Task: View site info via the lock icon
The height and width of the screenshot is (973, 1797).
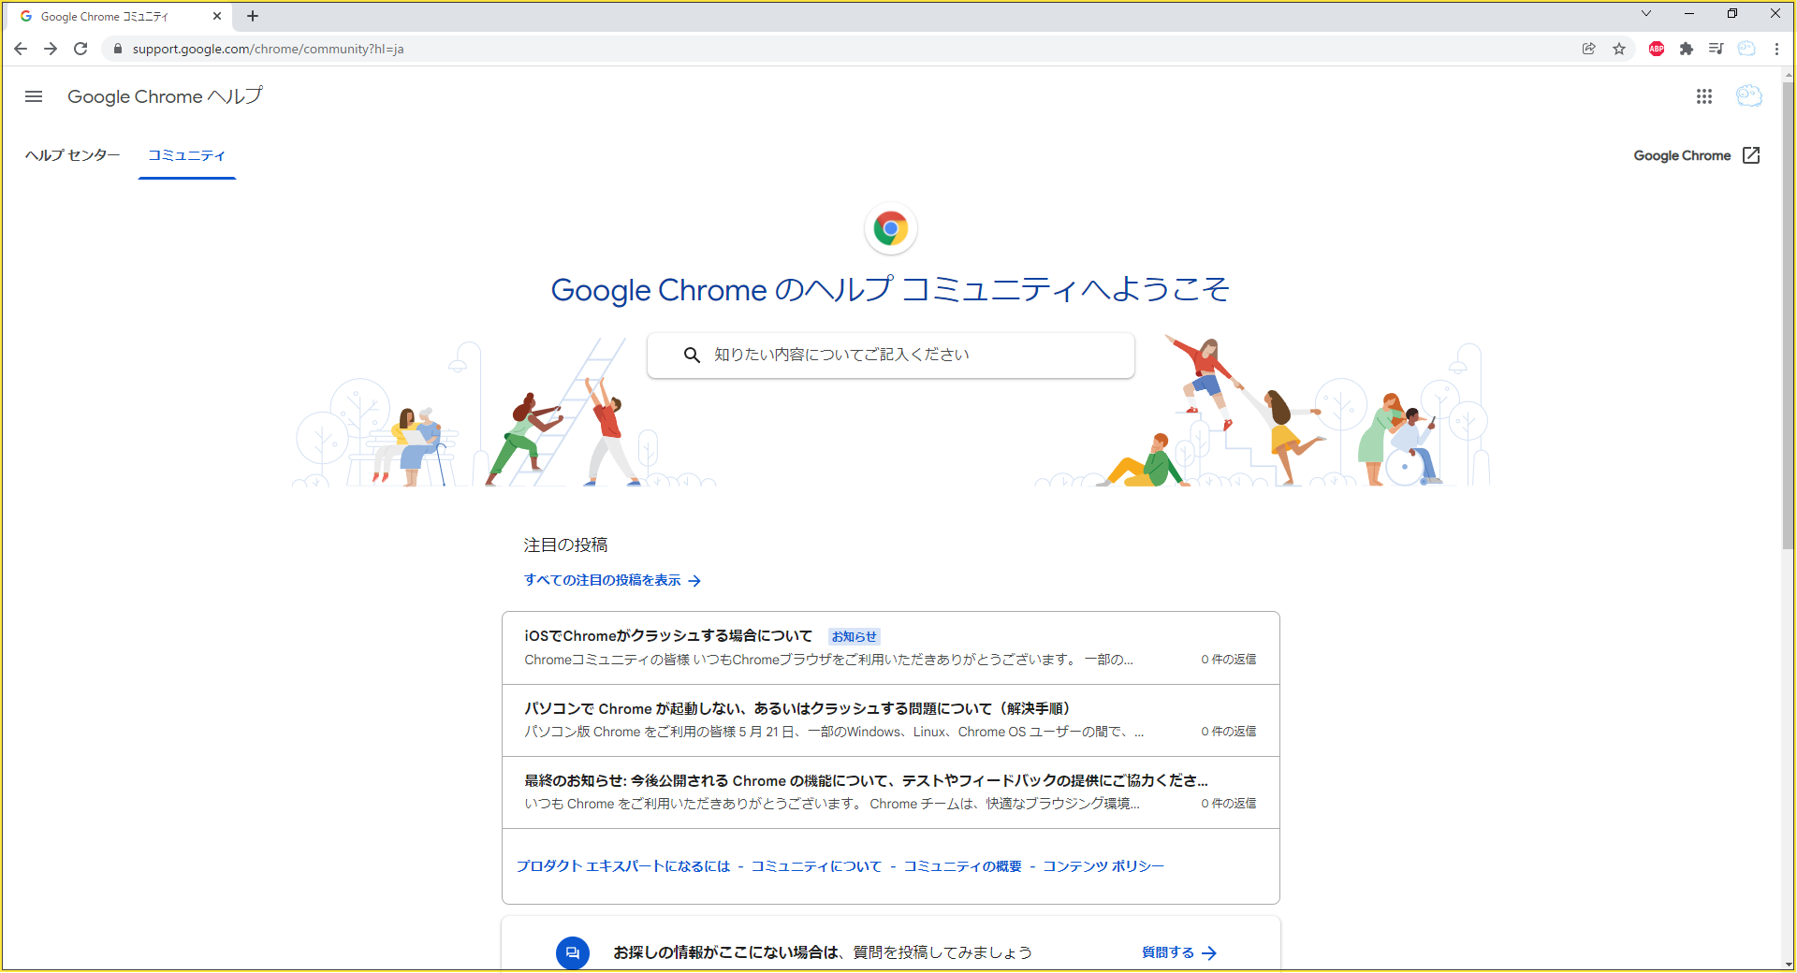Action: (118, 49)
